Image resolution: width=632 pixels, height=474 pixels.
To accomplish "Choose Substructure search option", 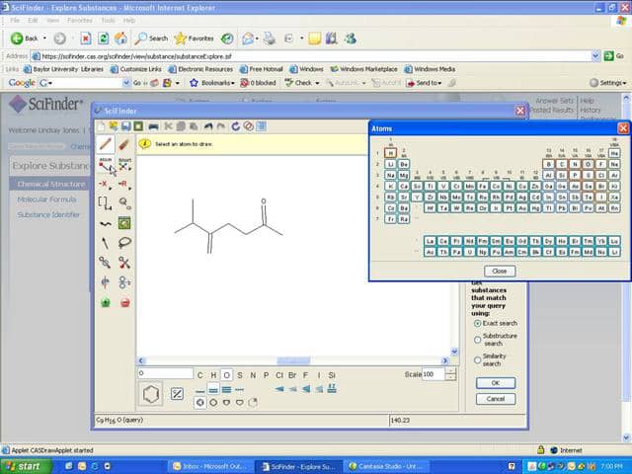I will (478, 340).
